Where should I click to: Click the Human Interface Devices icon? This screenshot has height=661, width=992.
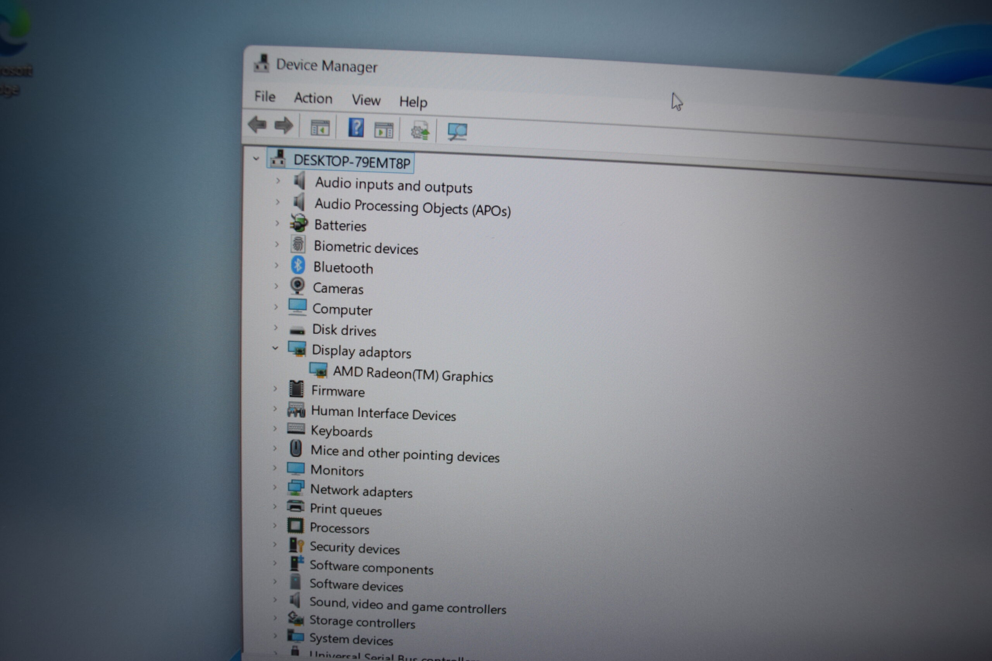296,409
